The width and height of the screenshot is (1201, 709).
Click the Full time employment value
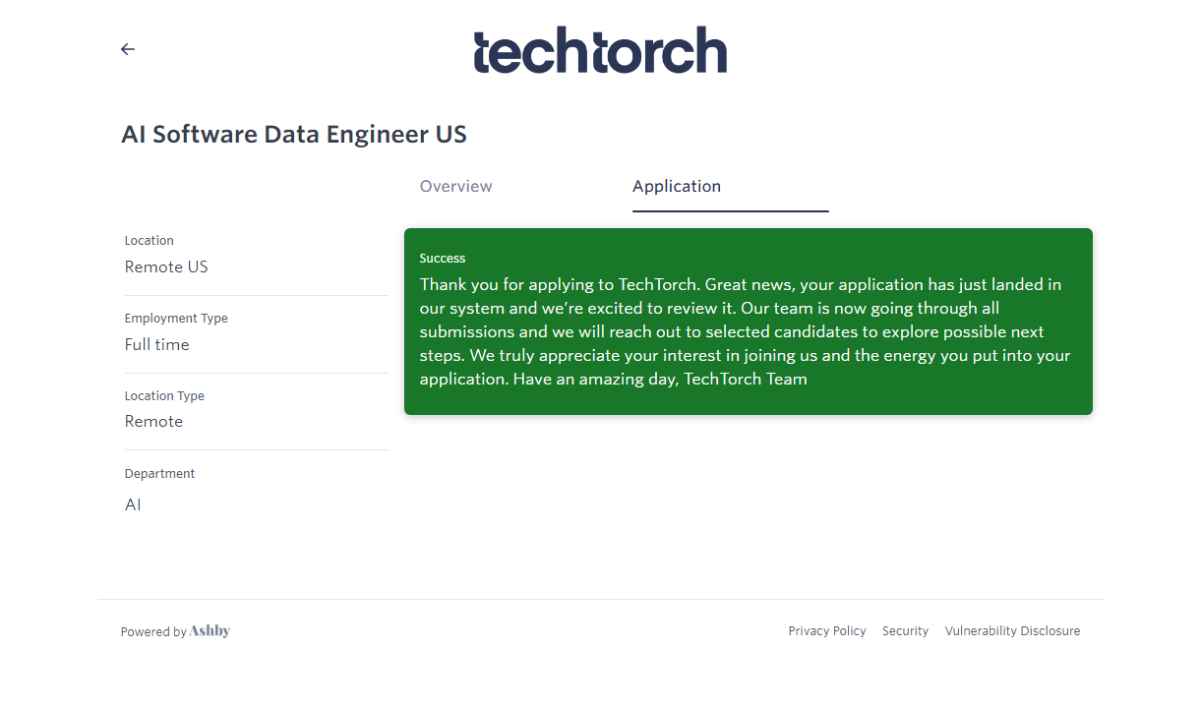point(157,345)
